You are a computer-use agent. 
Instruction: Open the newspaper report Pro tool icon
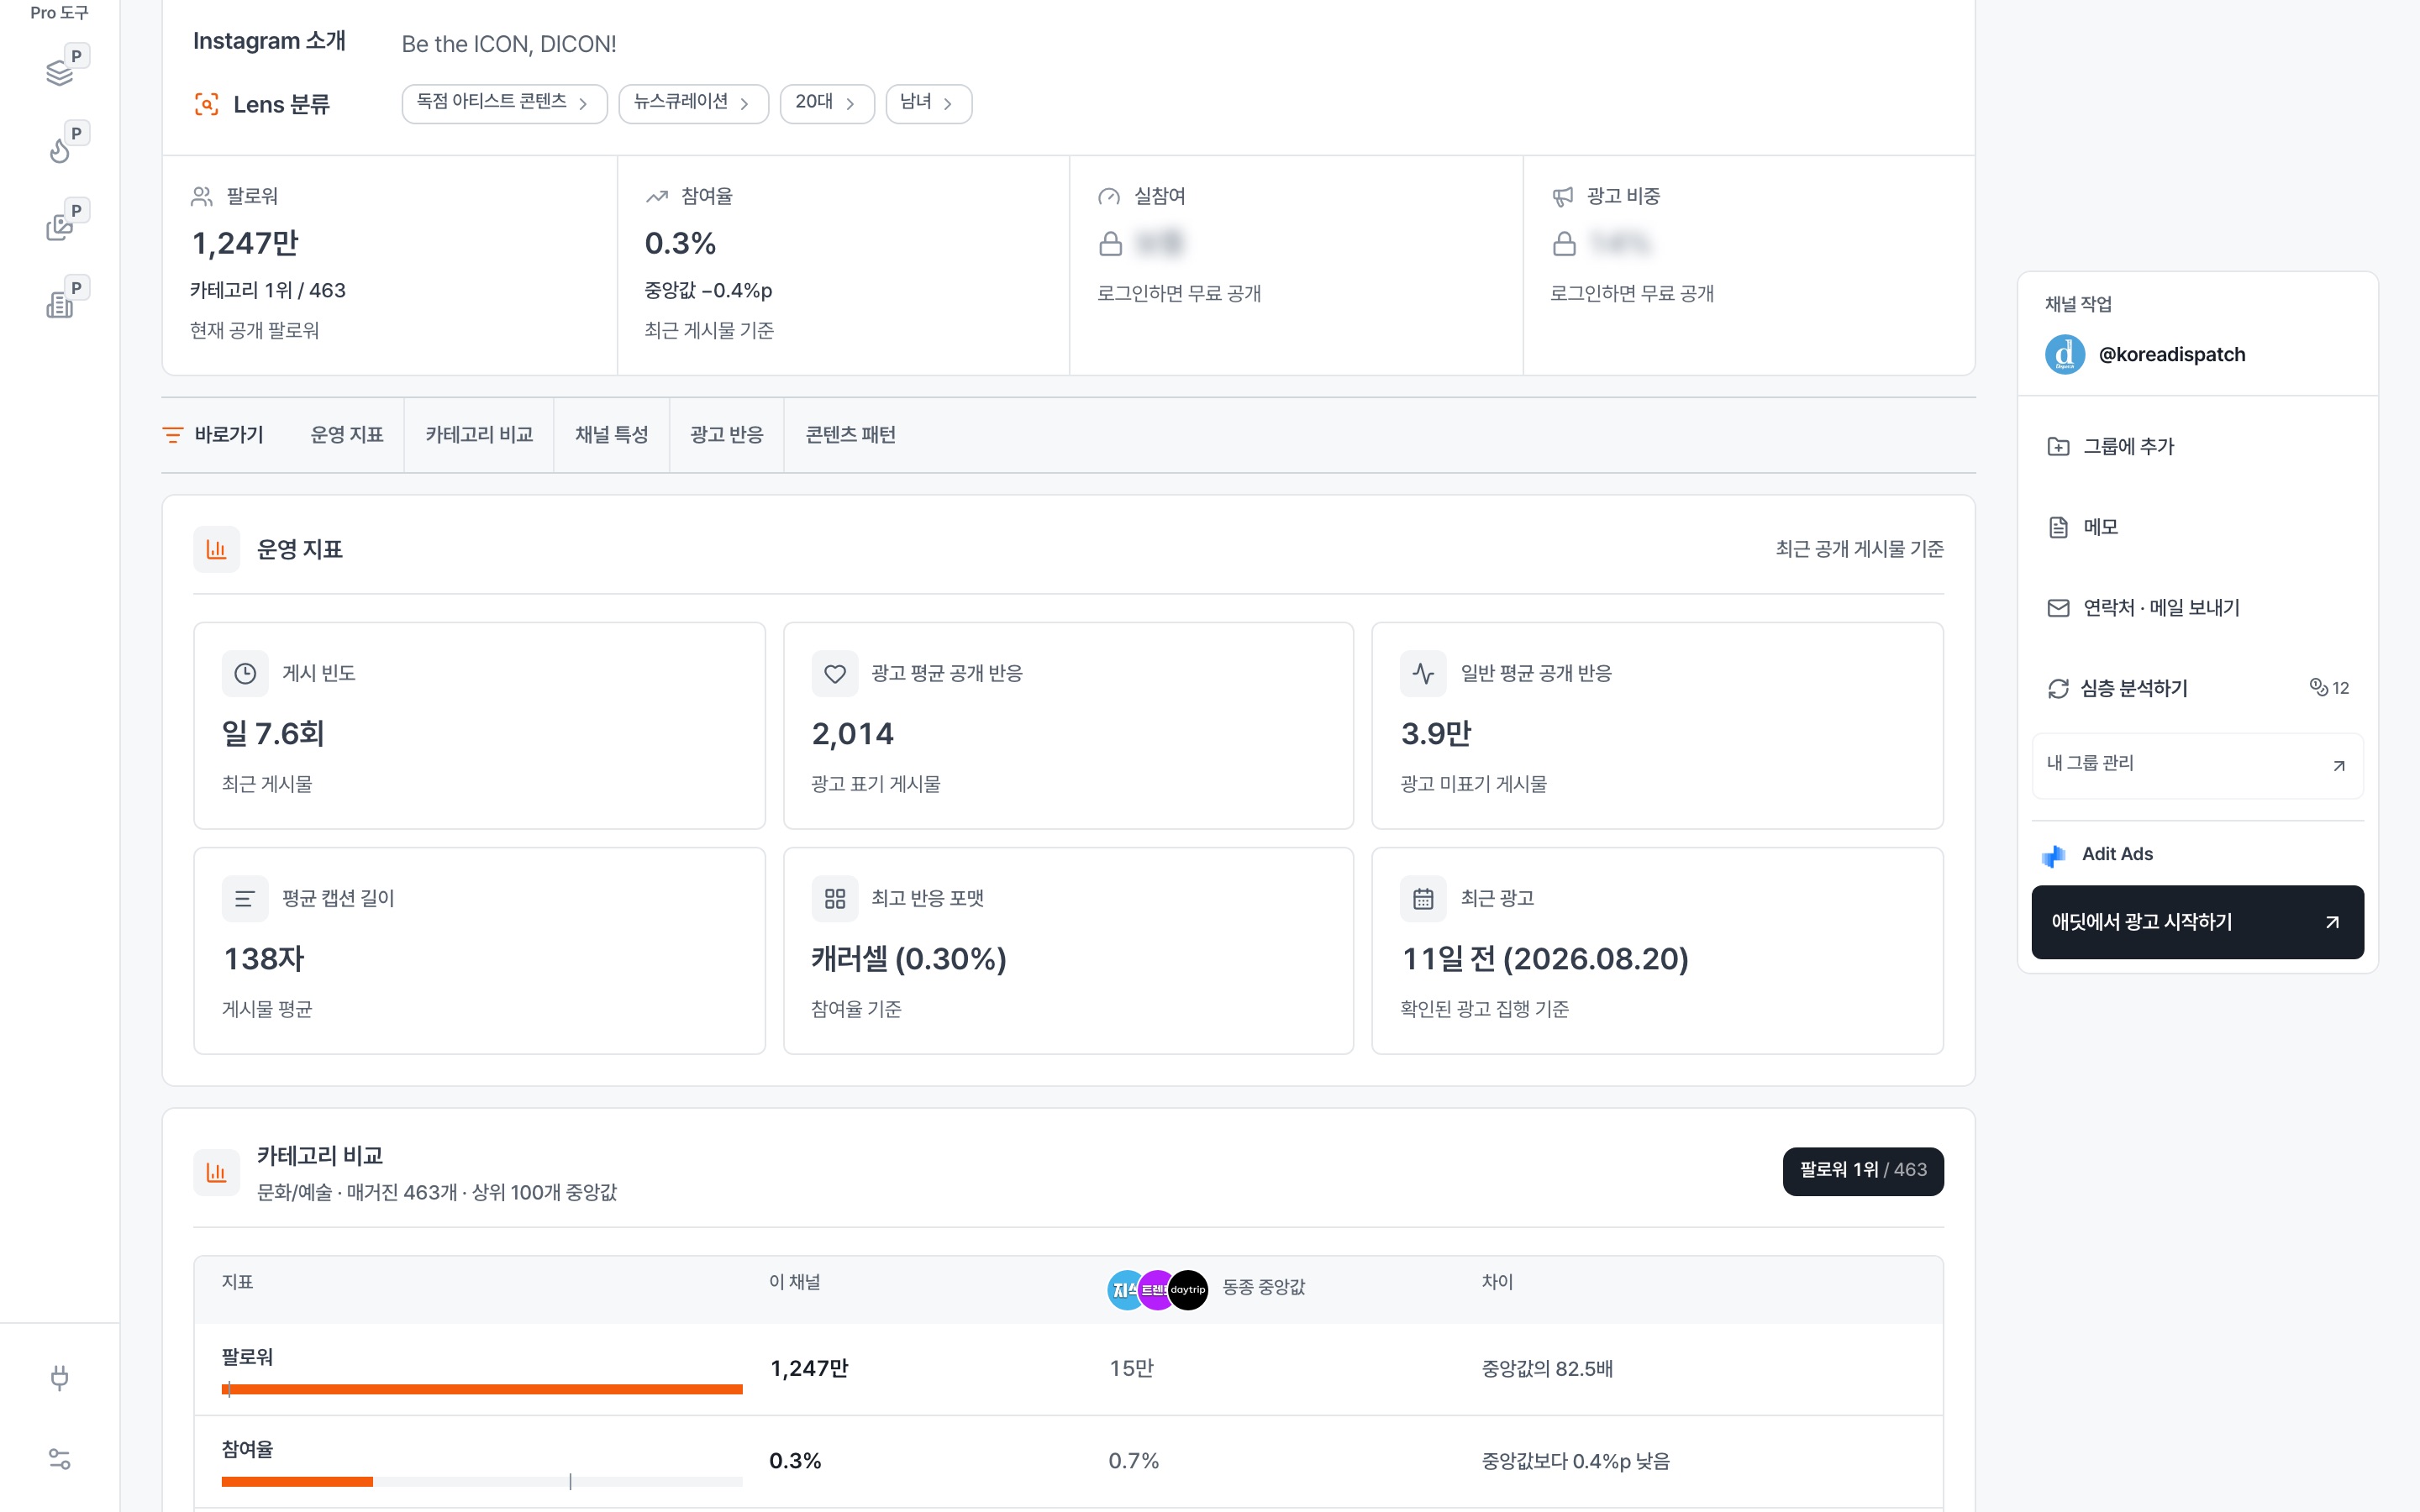point(59,305)
